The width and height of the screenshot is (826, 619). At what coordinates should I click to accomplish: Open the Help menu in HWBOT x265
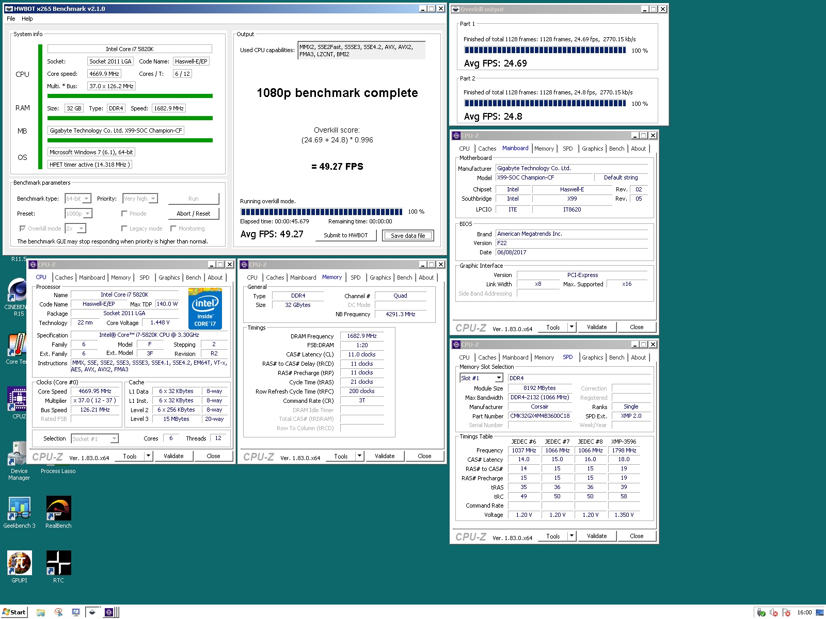(27, 19)
